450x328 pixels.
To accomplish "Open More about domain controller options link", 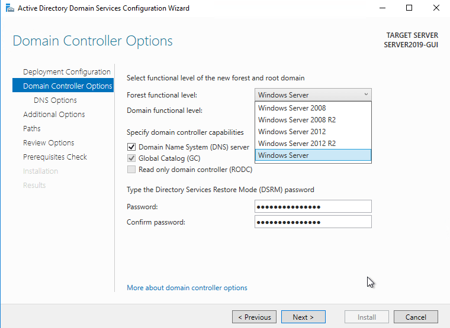I will [187, 288].
